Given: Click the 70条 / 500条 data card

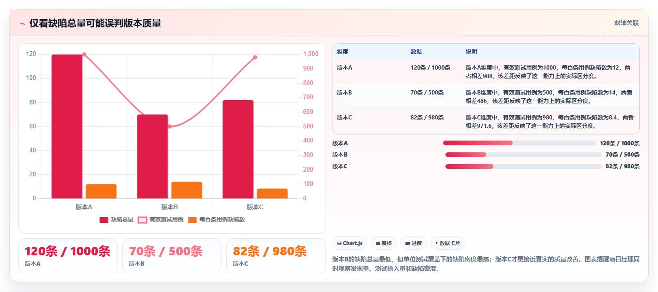Looking at the screenshot, I should 172,256.
